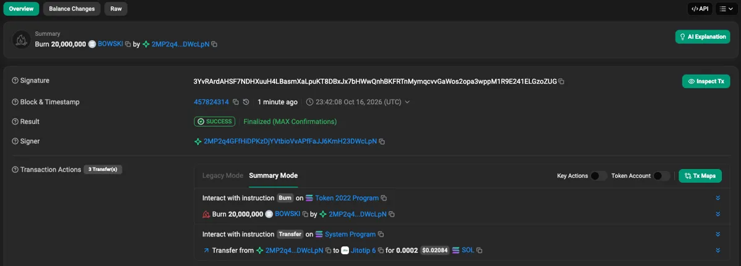Copy the full Signer address

pyautogui.click(x=382, y=141)
